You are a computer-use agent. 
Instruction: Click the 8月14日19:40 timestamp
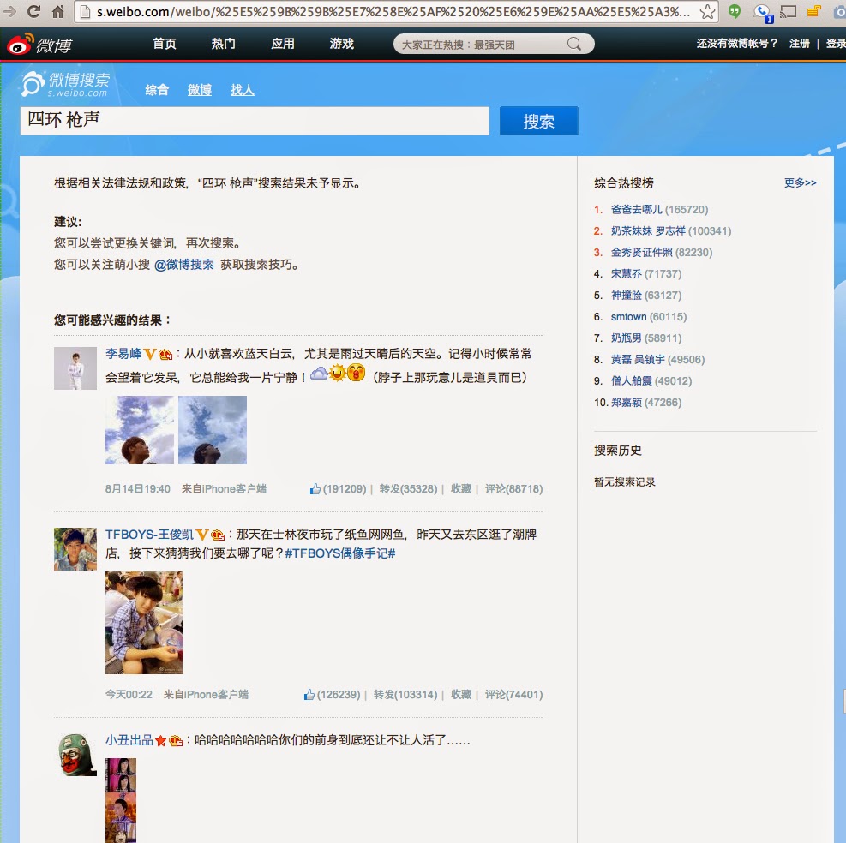(138, 489)
